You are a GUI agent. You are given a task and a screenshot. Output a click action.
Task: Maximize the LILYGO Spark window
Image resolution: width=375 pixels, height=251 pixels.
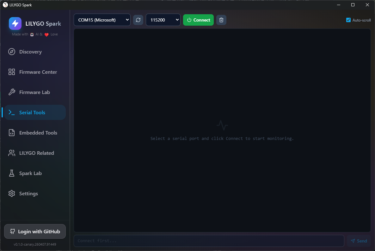353,5
